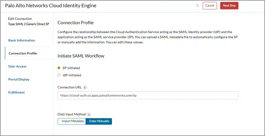Switch to Import Metadata input method
The image size is (265, 136).
pyautogui.click(x=72, y=121)
